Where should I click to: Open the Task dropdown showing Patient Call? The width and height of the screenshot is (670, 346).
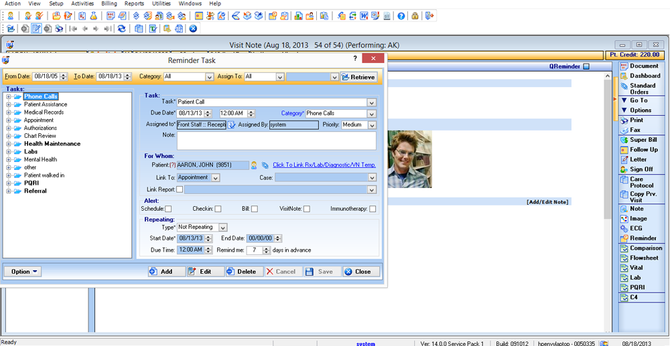(x=372, y=102)
